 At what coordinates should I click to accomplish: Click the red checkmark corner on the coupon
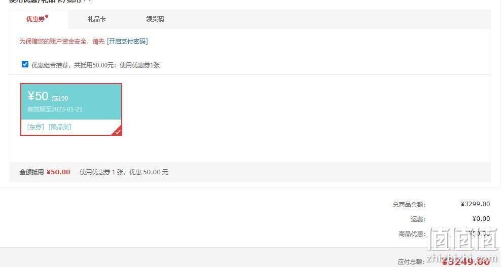pos(118,131)
